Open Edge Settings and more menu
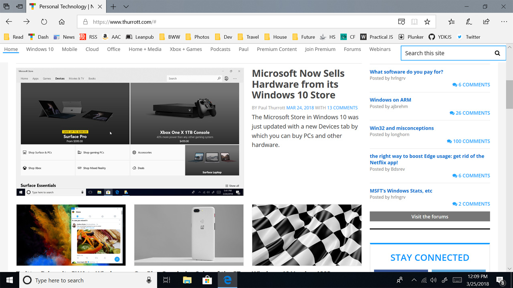 click(504, 22)
